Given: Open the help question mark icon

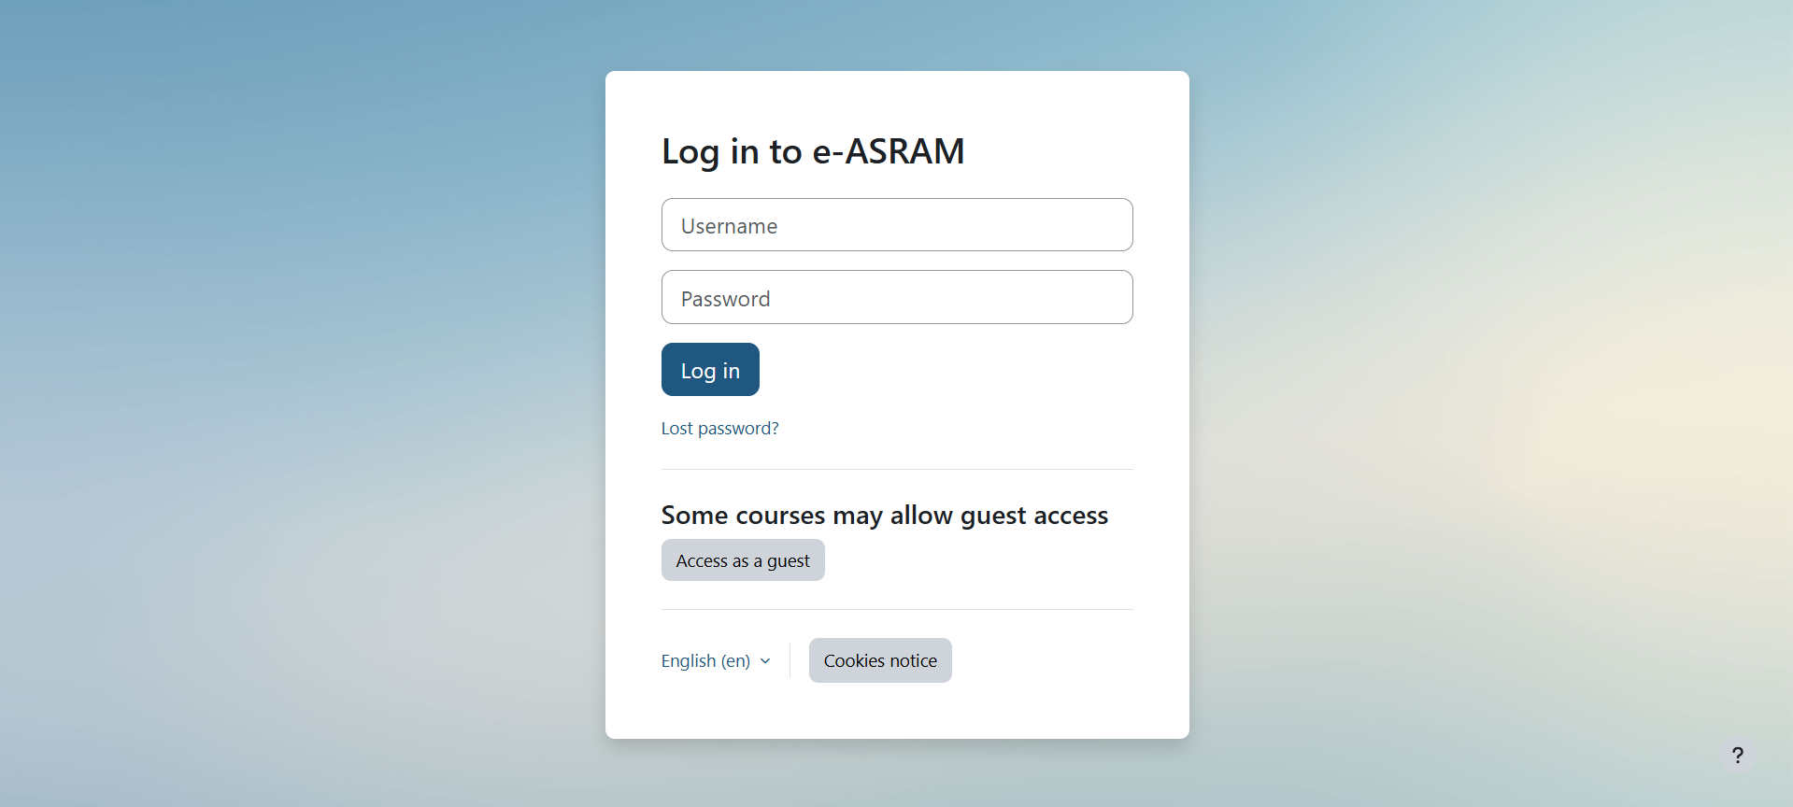Looking at the screenshot, I should 1737,755.
